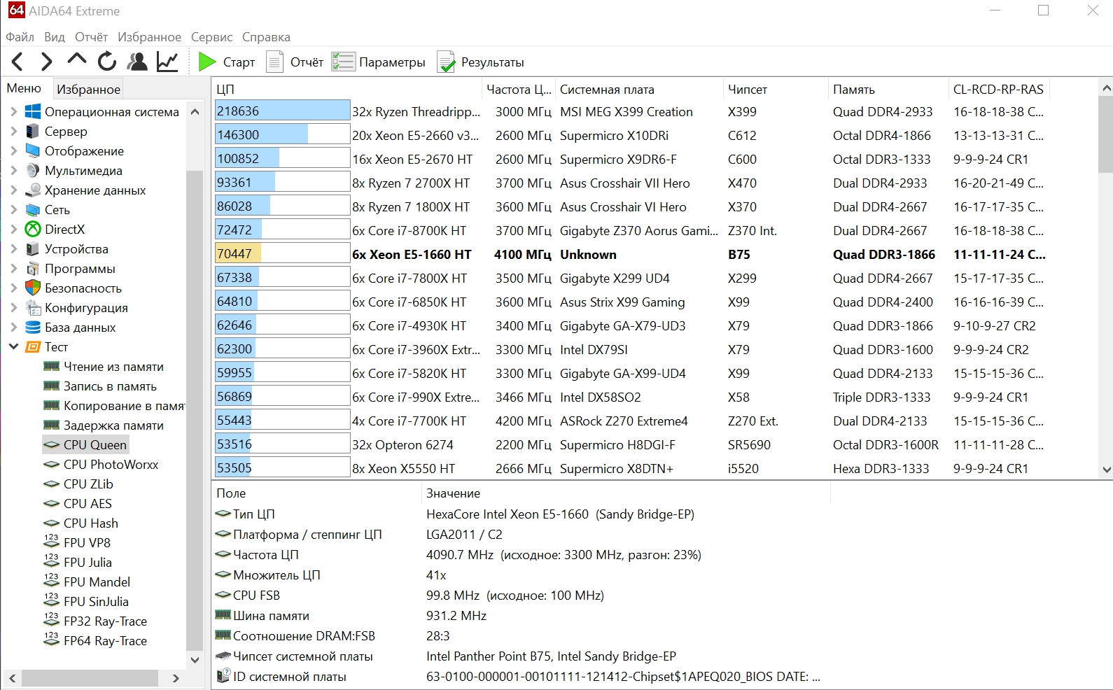Click the speaker icon beside Мультимедиа
This screenshot has height=690, width=1113.
click(x=33, y=171)
